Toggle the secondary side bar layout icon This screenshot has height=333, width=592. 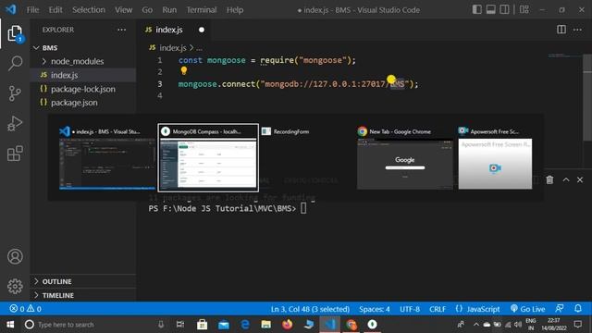coord(504,9)
